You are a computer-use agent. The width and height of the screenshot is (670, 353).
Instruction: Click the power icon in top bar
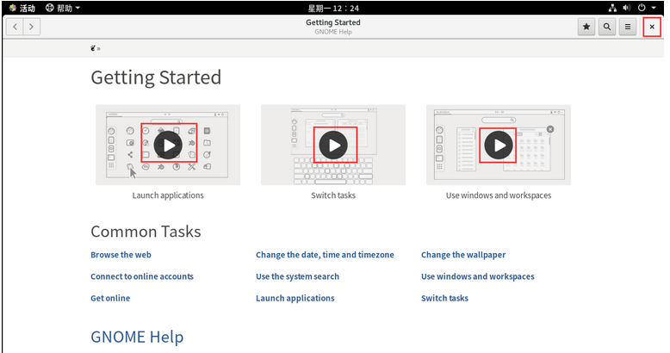pos(642,8)
